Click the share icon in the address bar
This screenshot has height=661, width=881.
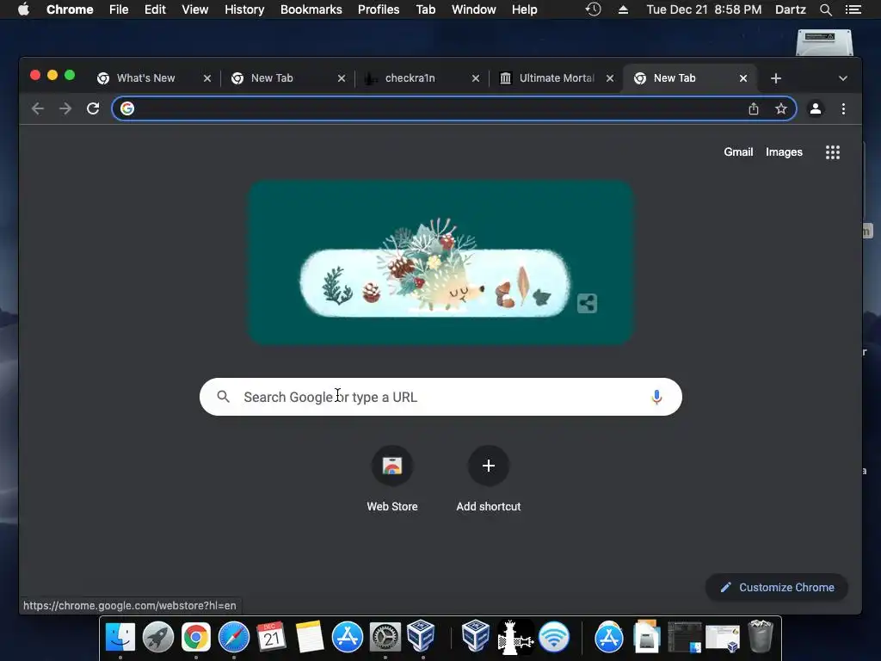point(754,108)
